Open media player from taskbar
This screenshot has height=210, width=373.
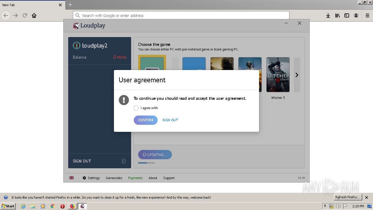tap(43, 206)
